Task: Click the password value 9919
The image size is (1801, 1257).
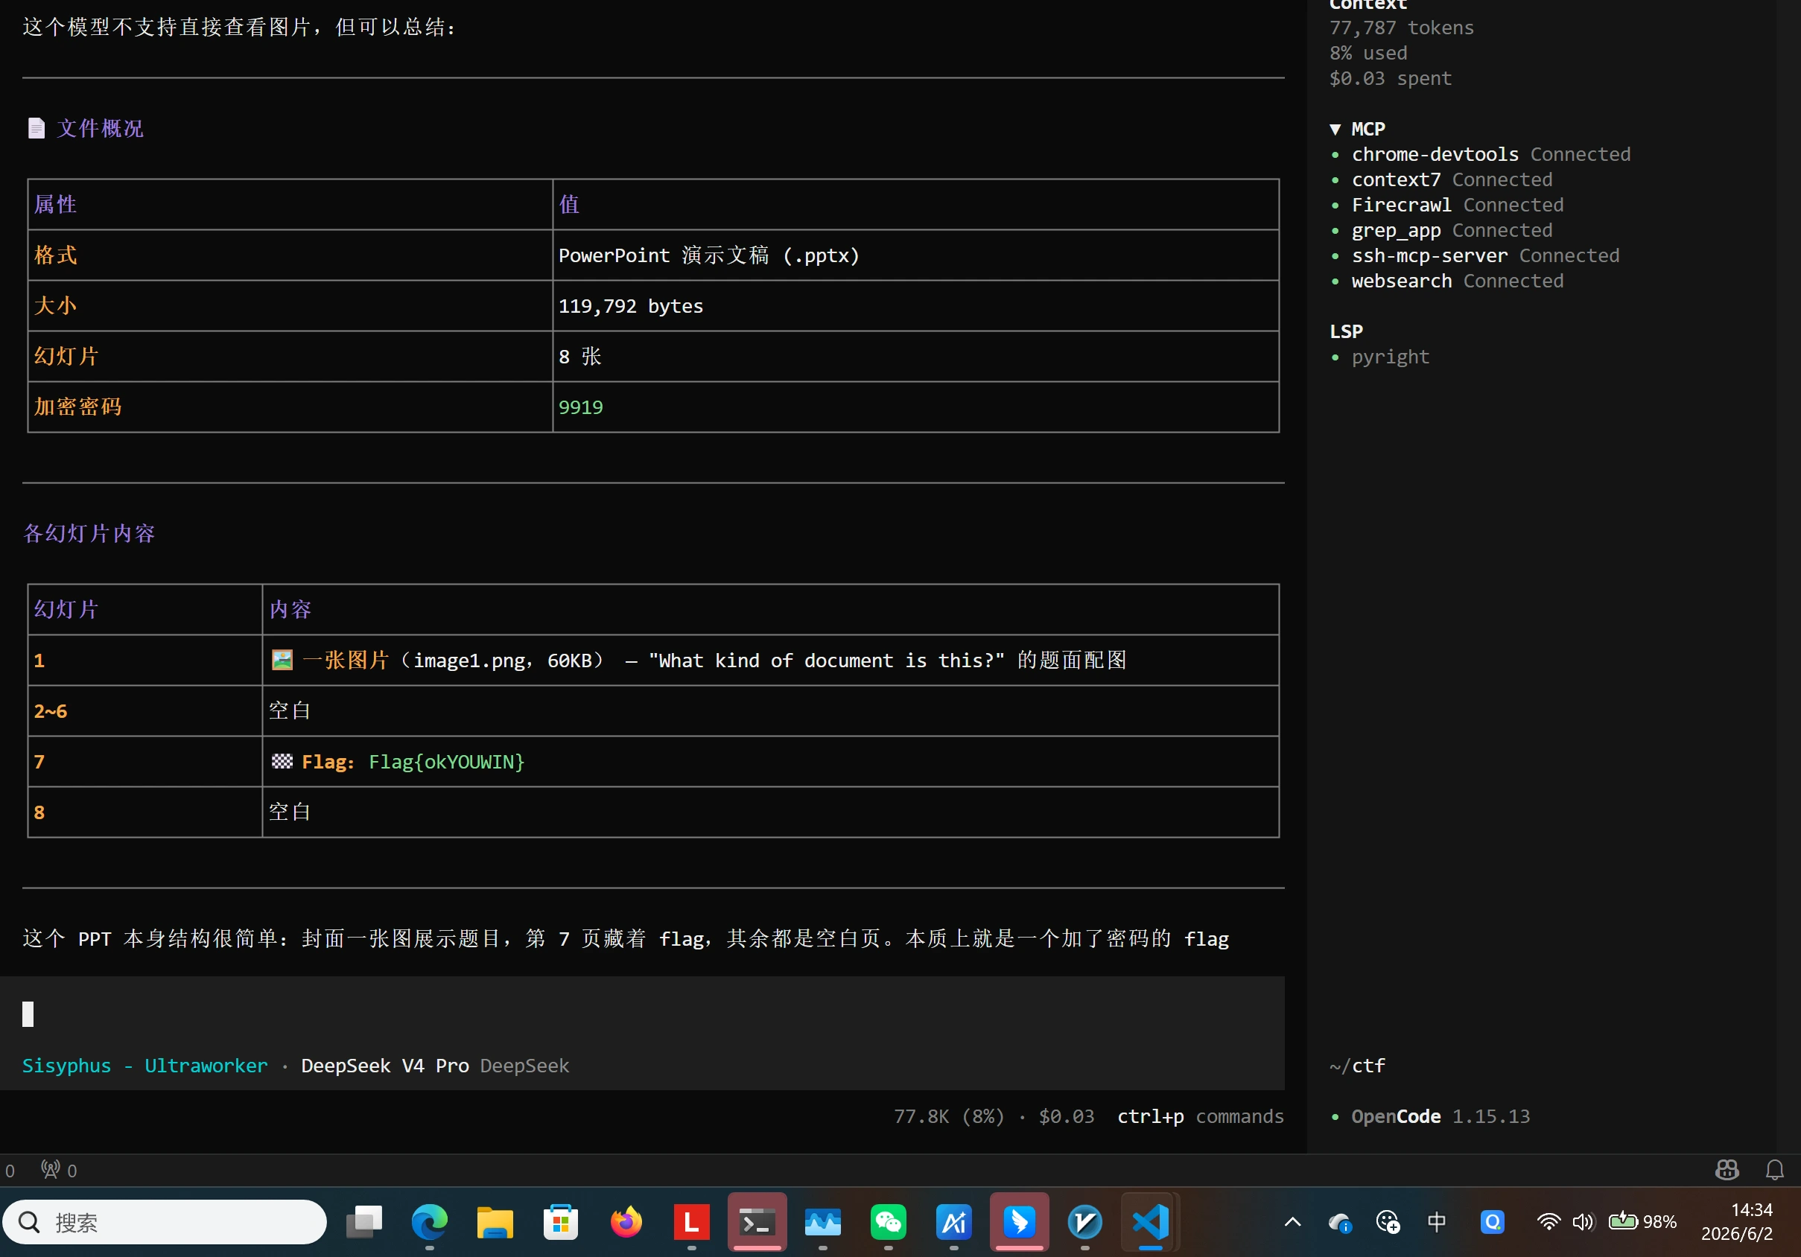Action: [580, 407]
